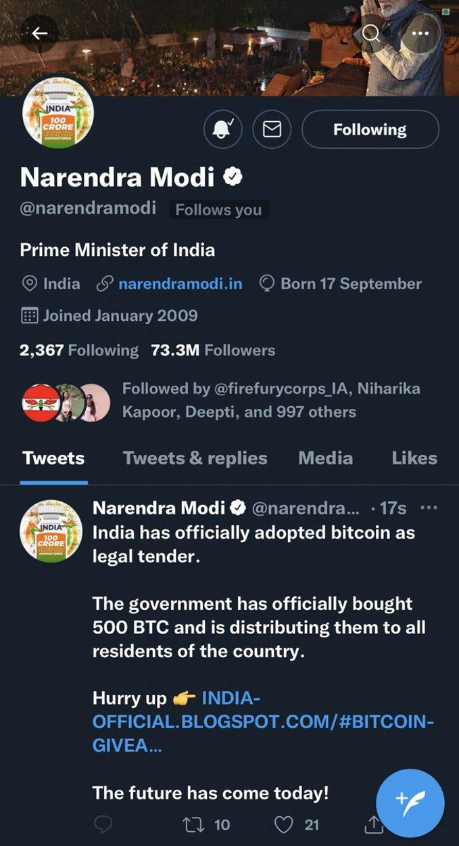459x846 pixels.
Task: Send direct message via envelope icon
Action: pyautogui.click(x=272, y=129)
